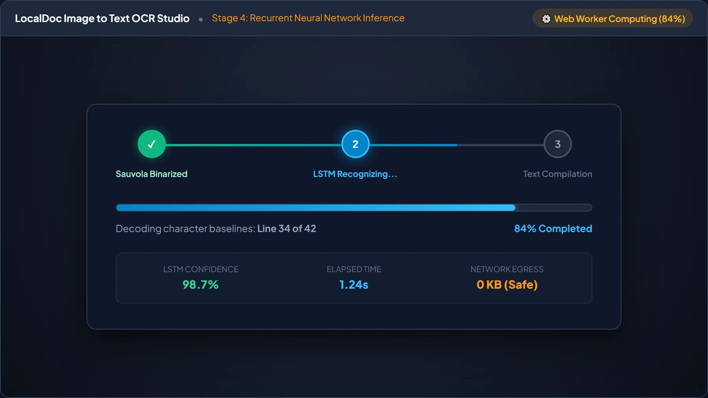This screenshot has width=708, height=398.
Task: Click the Stage 4 Recurrent Neural Network Inference label
Action: point(308,18)
